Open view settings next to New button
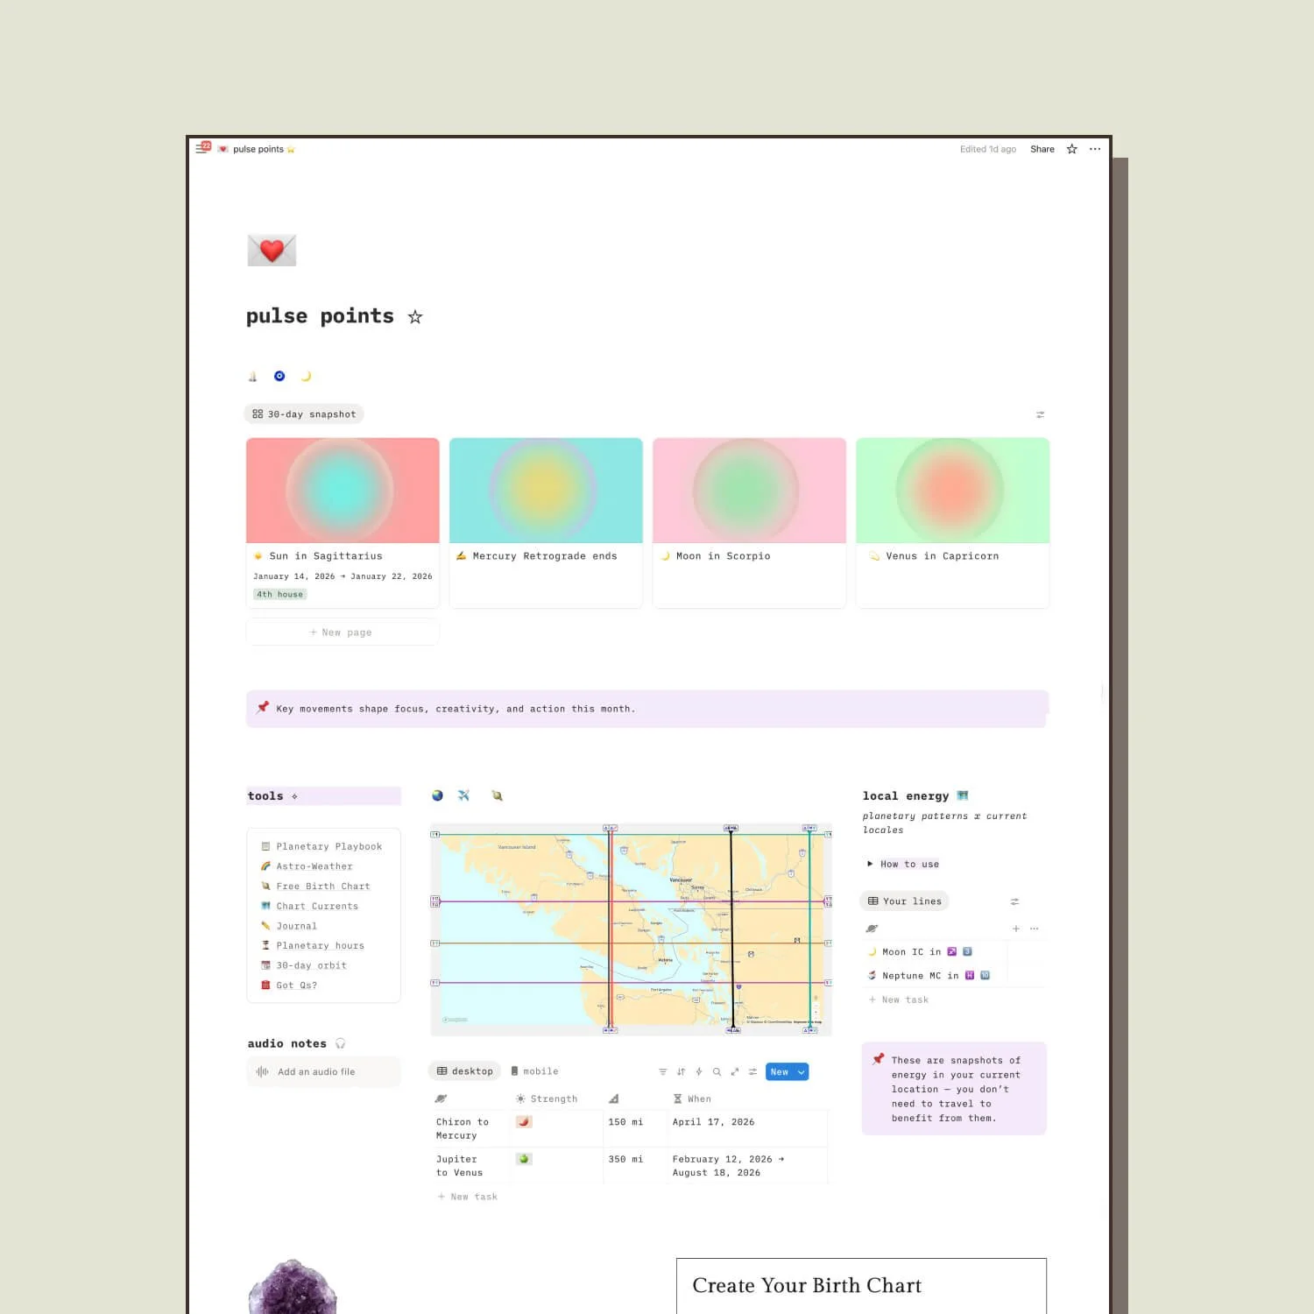 [752, 1072]
